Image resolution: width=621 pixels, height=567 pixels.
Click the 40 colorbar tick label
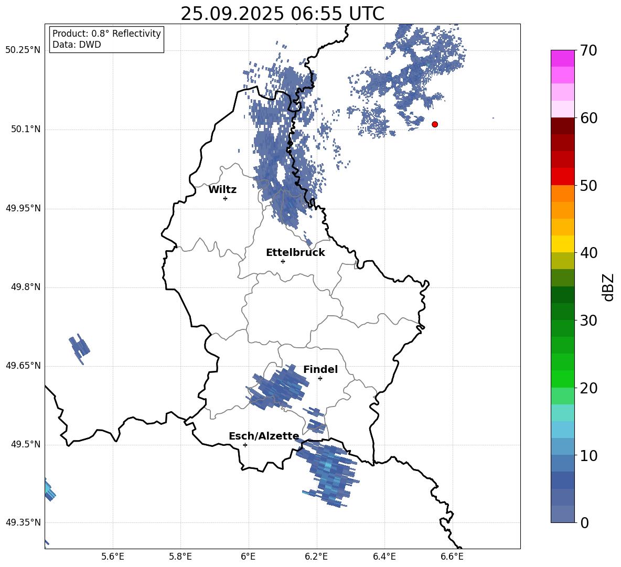click(588, 253)
